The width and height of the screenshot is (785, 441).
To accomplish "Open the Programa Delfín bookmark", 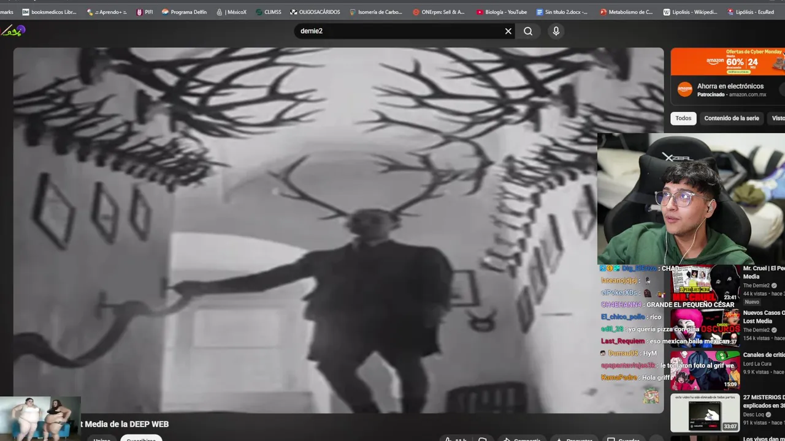I will coord(184,12).
